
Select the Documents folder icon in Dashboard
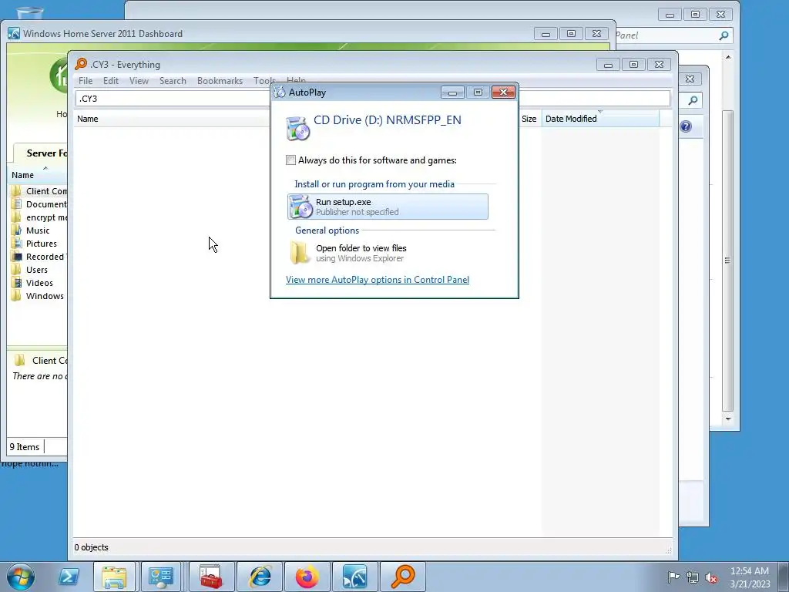[17, 203]
